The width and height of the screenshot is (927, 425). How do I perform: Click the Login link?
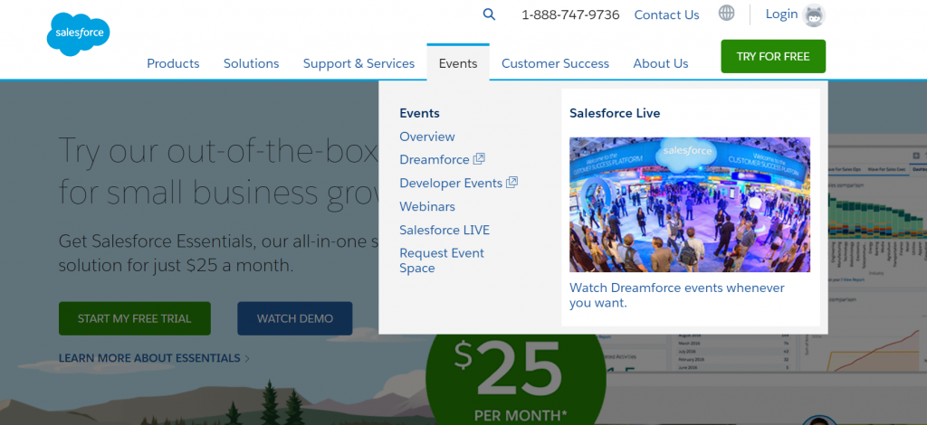click(781, 14)
